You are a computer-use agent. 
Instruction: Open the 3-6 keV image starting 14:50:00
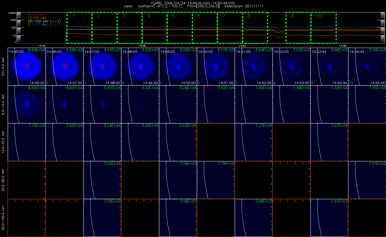[x=216, y=66]
